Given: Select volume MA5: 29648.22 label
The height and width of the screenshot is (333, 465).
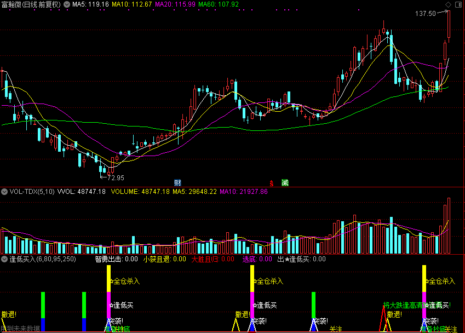Looking at the screenshot, I should (x=194, y=192).
